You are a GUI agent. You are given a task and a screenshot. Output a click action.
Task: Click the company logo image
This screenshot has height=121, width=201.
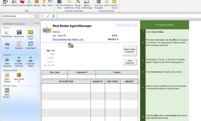(47, 31)
